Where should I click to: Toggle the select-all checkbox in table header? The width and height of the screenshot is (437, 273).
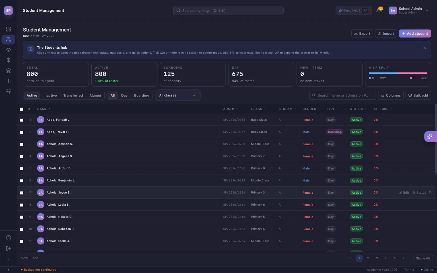coord(22,109)
